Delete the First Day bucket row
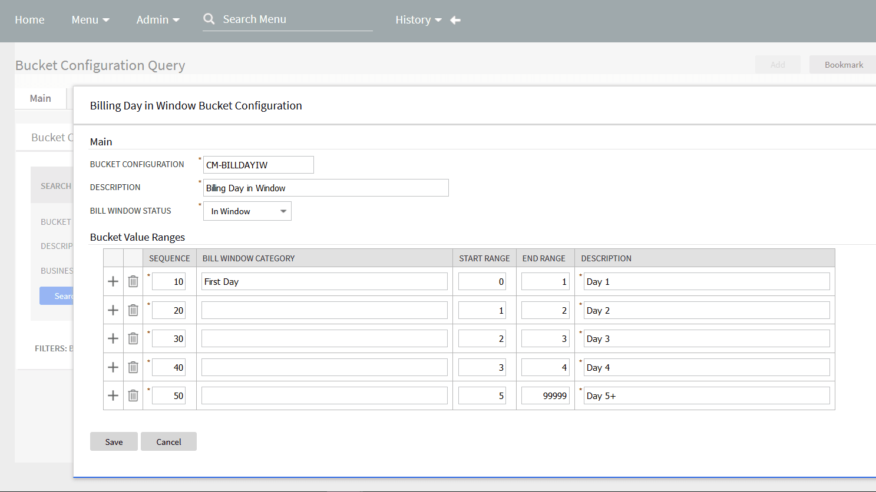 (x=133, y=281)
